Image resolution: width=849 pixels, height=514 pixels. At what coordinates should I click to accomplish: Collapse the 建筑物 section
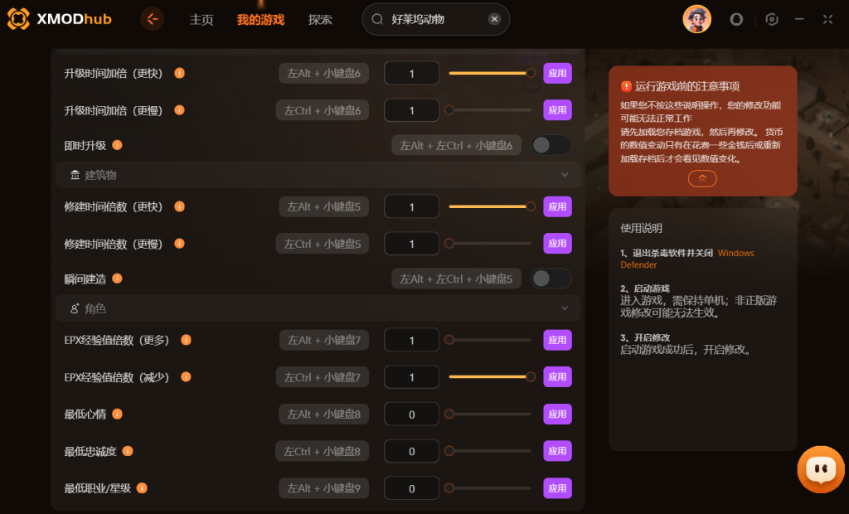(x=564, y=175)
